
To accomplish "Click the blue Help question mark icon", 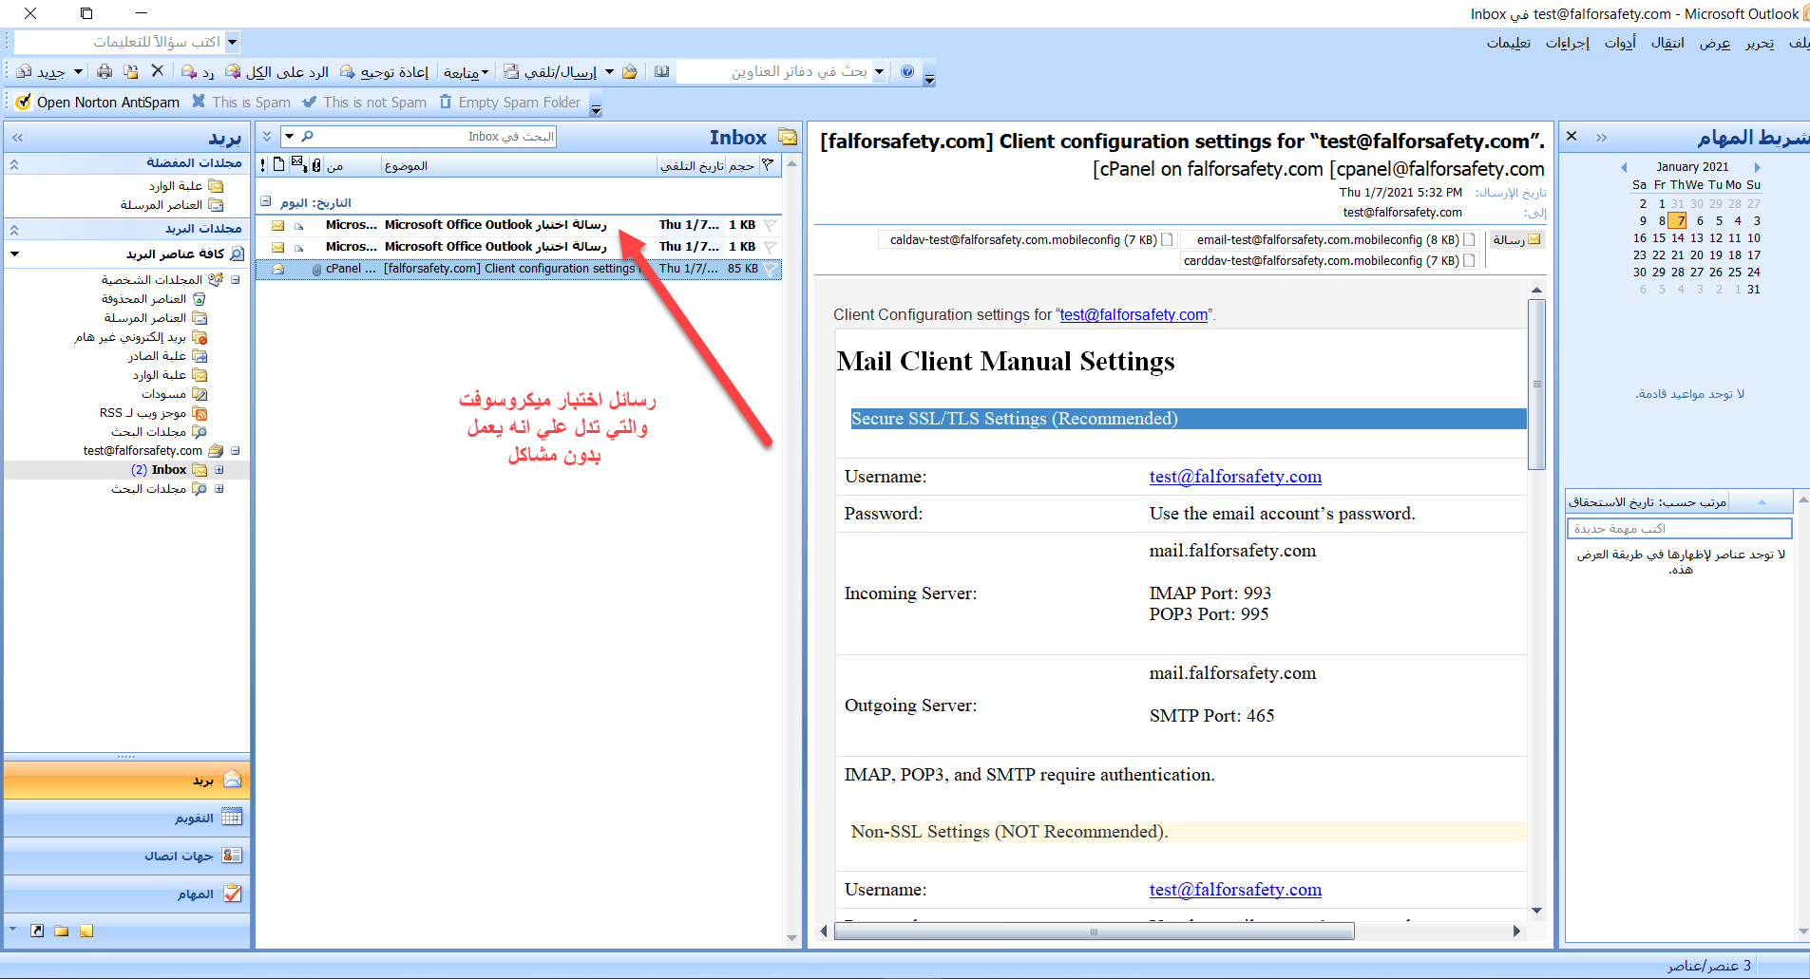I will tap(907, 71).
